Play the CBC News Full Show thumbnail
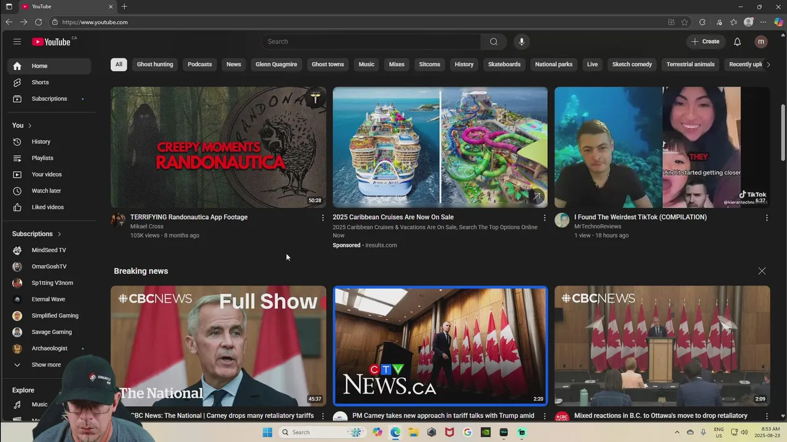 (218, 346)
